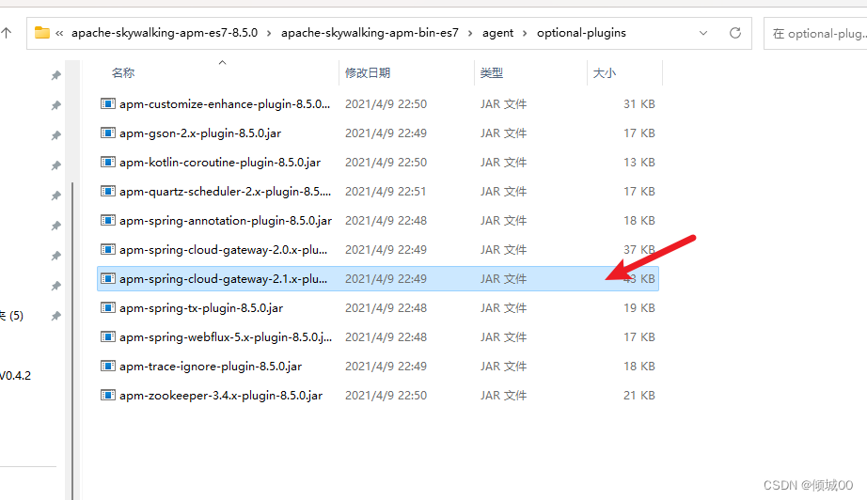Screen dimensions: 867x500
Task: Click optional-plugins breadcrumb segment
Action: pos(581,33)
